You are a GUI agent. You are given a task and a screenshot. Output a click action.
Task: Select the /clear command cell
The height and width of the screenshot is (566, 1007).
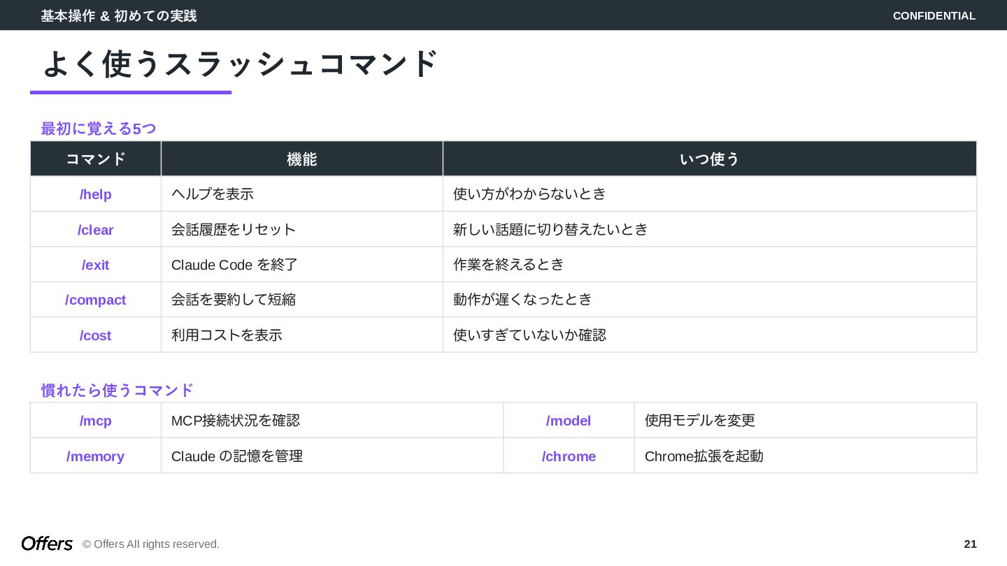pyautogui.click(x=96, y=229)
